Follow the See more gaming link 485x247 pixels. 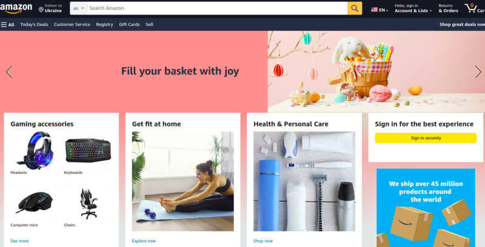[19, 241]
